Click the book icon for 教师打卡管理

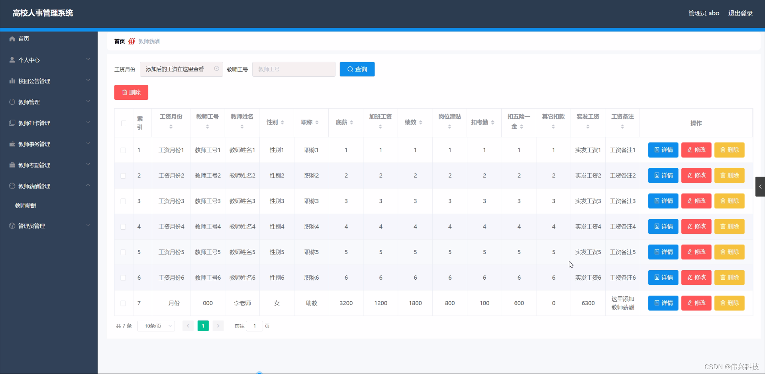coord(12,123)
